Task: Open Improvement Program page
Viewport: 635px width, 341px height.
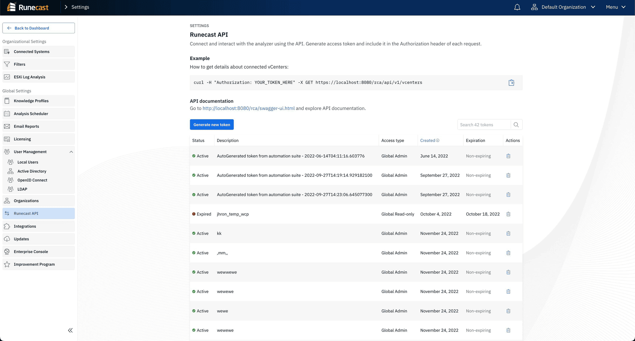Action: click(39, 264)
